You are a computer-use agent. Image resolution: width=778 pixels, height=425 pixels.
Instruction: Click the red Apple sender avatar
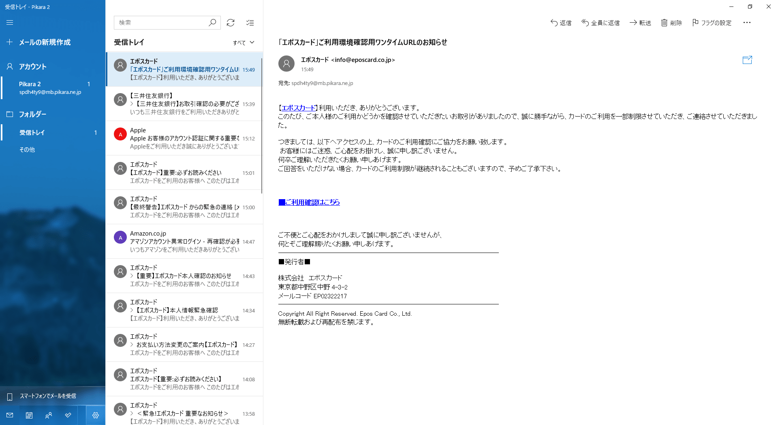point(120,134)
